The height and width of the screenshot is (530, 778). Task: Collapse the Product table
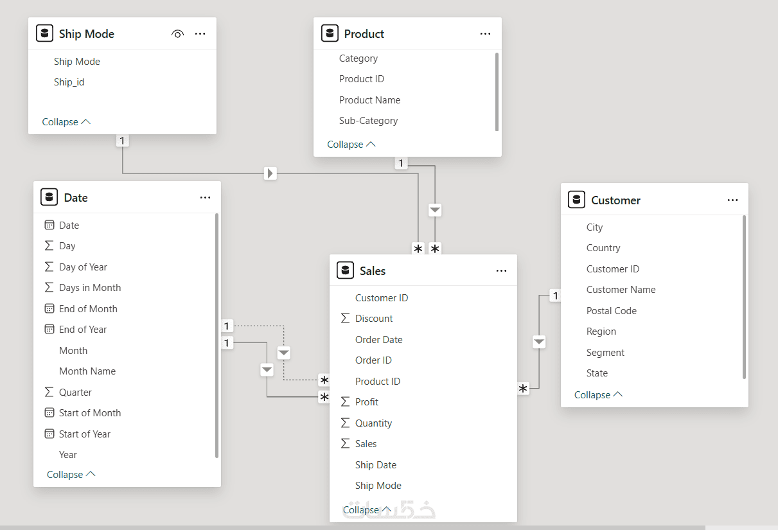click(351, 144)
